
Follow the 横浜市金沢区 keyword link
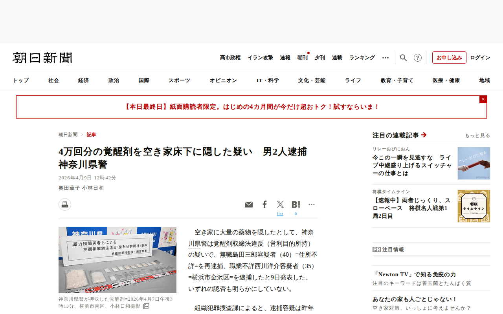pyautogui.click(x=211, y=277)
